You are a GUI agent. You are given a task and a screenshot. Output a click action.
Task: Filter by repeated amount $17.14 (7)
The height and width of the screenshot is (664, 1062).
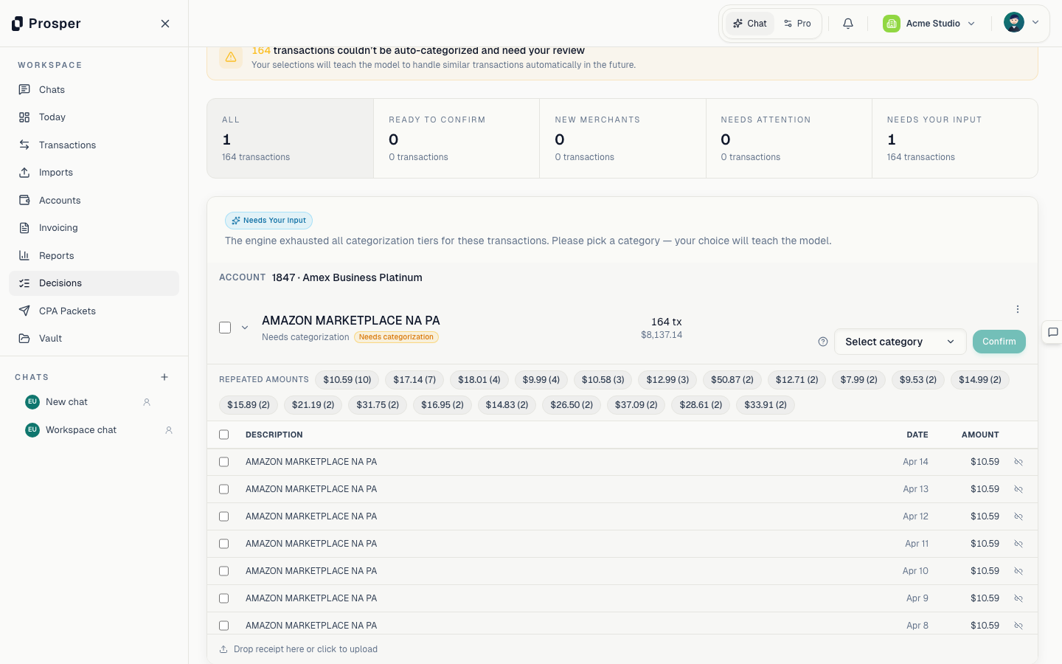[x=414, y=380]
